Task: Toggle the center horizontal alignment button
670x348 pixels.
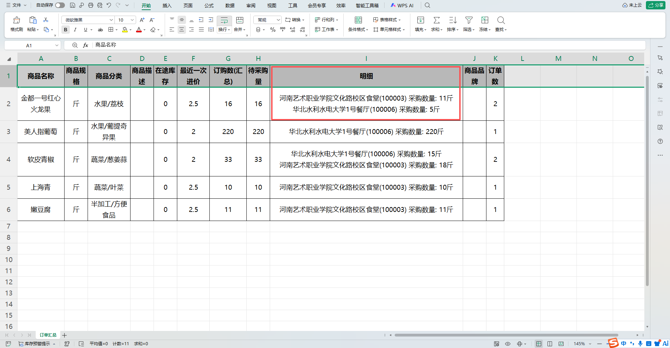Action: (181, 30)
